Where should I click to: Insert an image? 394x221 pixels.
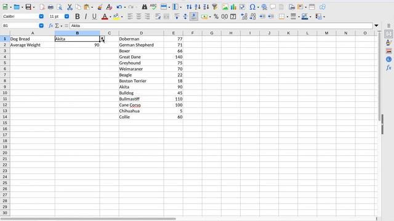(225, 7)
